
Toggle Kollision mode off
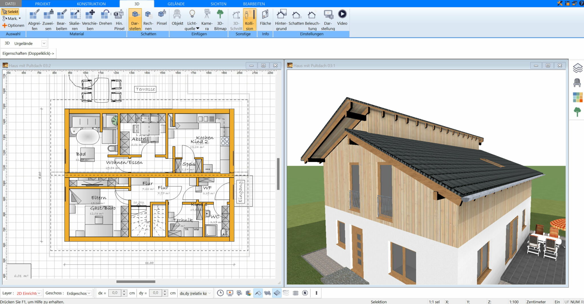(x=250, y=19)
